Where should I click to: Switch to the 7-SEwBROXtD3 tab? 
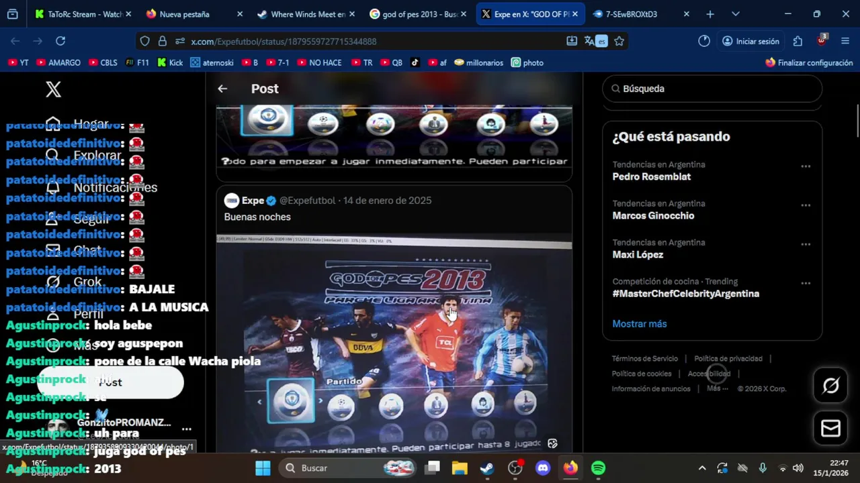tap(641, 14)
